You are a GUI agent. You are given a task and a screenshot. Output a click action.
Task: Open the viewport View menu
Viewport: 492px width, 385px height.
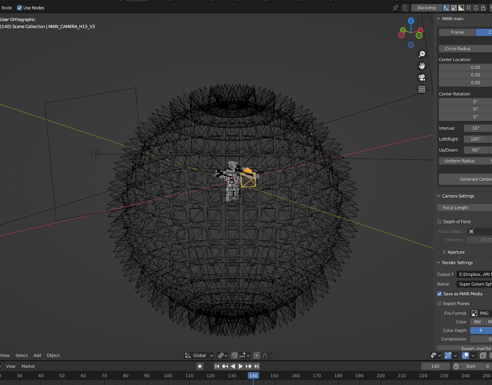(5, 355)
